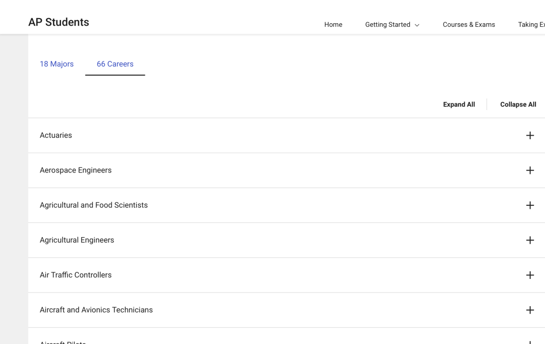
Task: Select the 66 Careers tab
Action: click(x=115, y=64)
